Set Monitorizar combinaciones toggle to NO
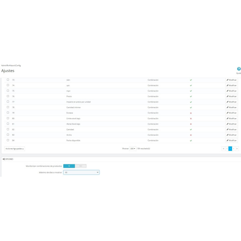 pos(81,166)
